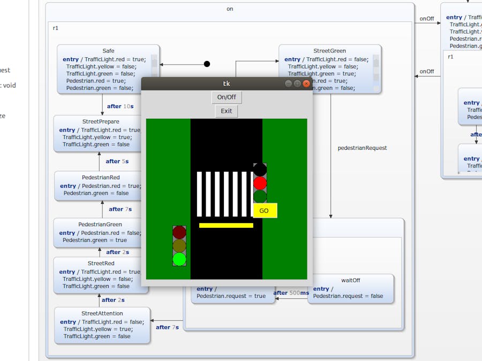Click the 'after 500ms' transition label
The image size is (482, 361).
tap(291, 293)
